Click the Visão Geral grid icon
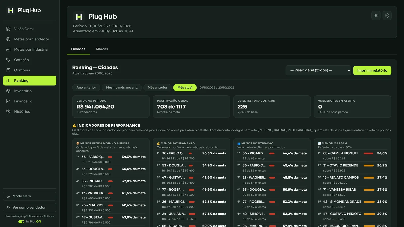The image size is (404, 227). [8, 29]
